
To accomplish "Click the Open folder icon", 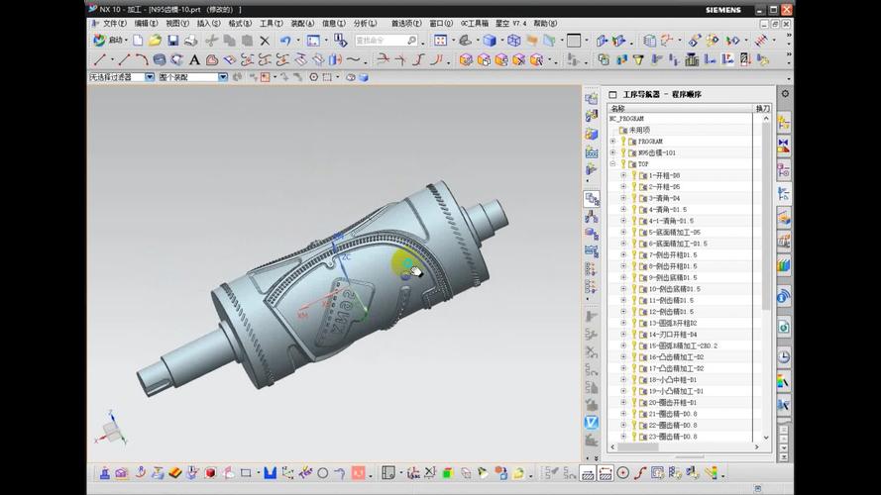I will (x=155, y=41).
